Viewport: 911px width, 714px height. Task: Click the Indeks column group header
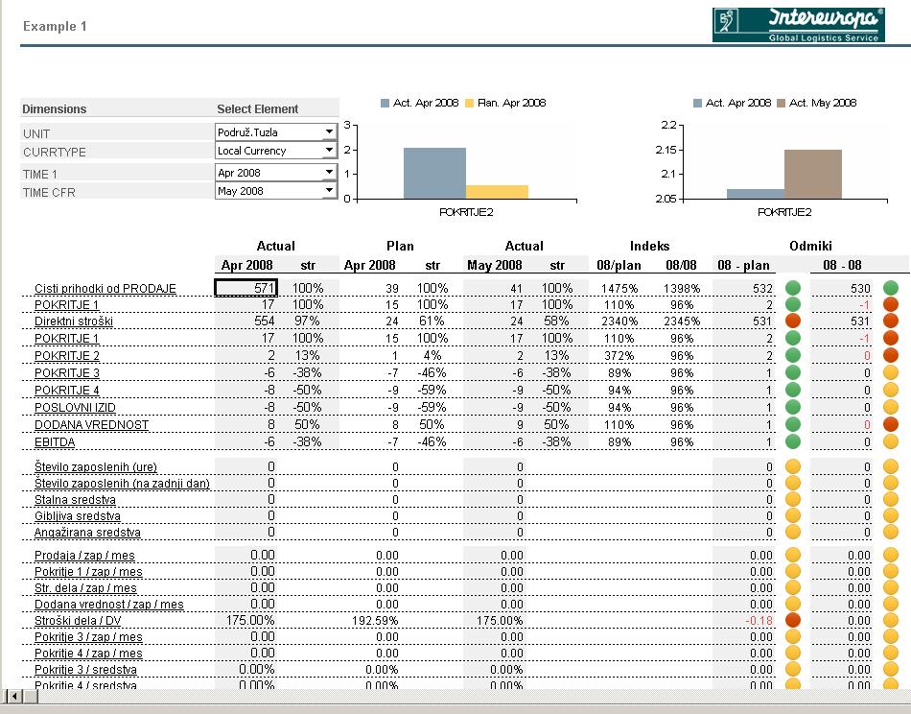[649, 246]
